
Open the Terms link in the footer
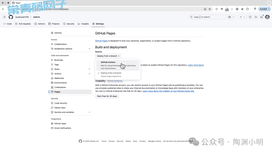pyautogui.click(x=104, y=141)
